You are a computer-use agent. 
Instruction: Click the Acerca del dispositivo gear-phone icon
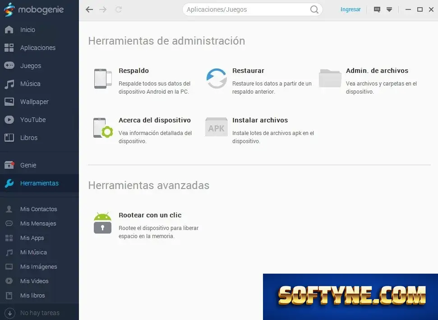[x=103, y=128]
